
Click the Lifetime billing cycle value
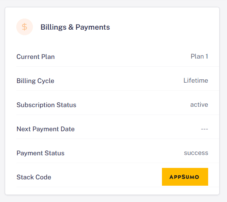click(x=196, y=80)
